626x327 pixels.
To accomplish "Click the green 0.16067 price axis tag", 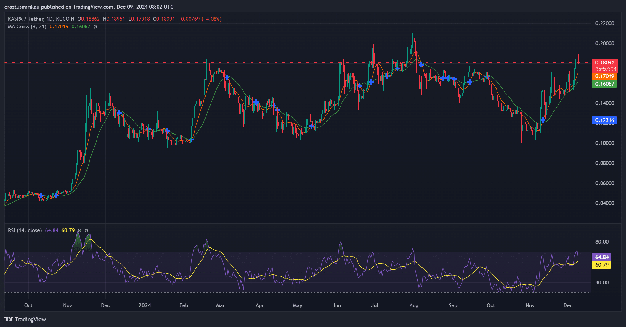I will point(604,84).
